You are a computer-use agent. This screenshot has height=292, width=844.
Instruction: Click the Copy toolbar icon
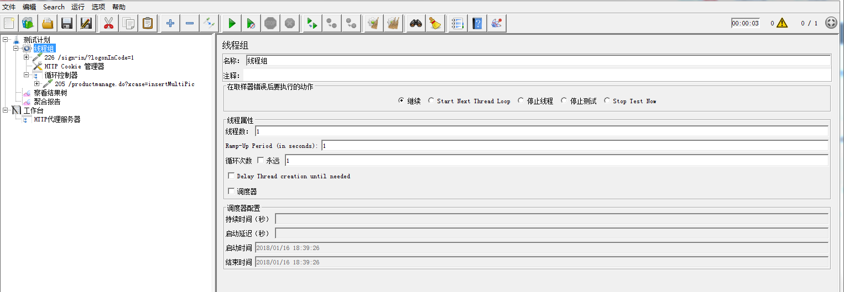[128, 23]
